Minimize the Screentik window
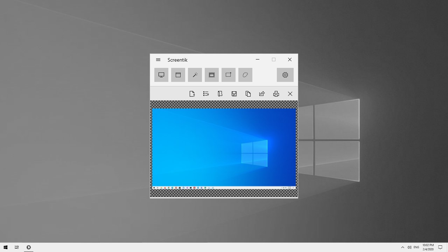 pos(258,60)
